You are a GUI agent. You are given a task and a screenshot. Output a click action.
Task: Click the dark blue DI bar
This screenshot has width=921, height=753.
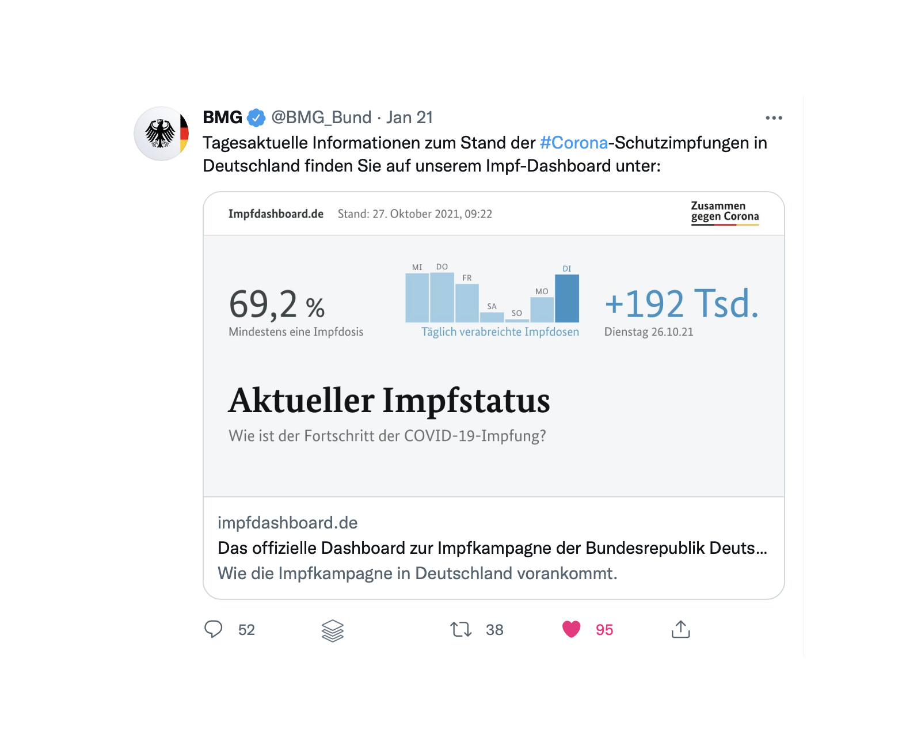[567, 298]
